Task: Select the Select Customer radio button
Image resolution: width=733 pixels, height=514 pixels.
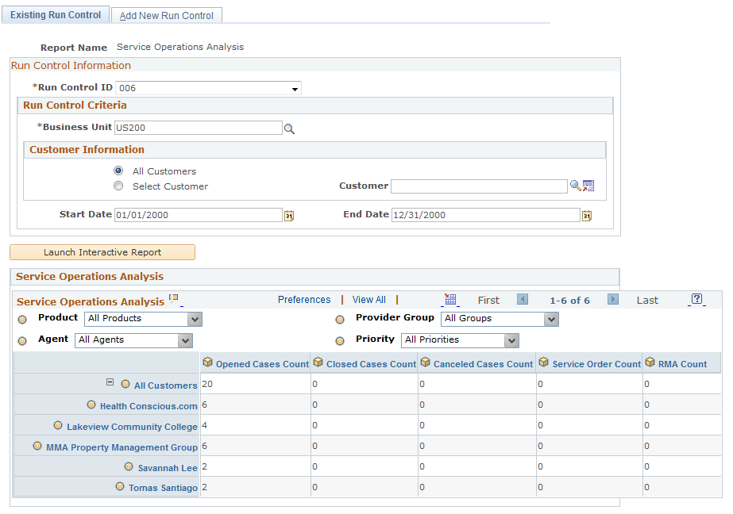Action: click(x=118, y=186)
